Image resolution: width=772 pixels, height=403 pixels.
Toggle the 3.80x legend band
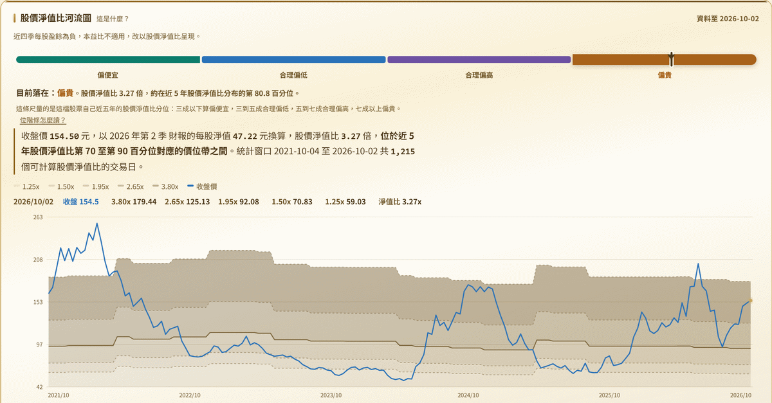[x=165, y=186]
